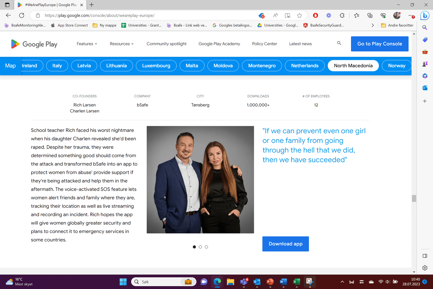Open the AdBlock toolbar extension
433x289 pixels.
pyautogui.click(x=315, y=15)
